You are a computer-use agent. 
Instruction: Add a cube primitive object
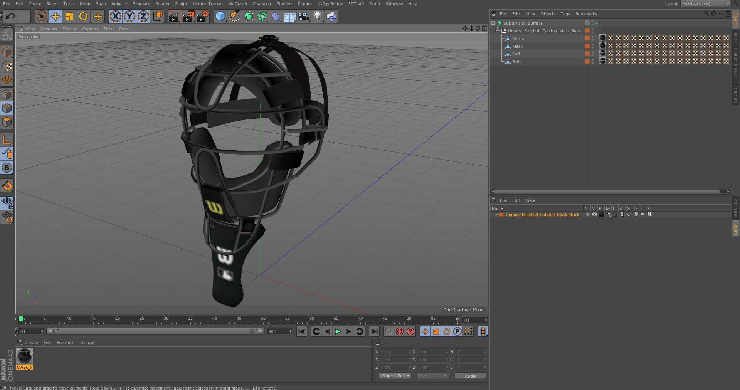[x=220, y=16]
